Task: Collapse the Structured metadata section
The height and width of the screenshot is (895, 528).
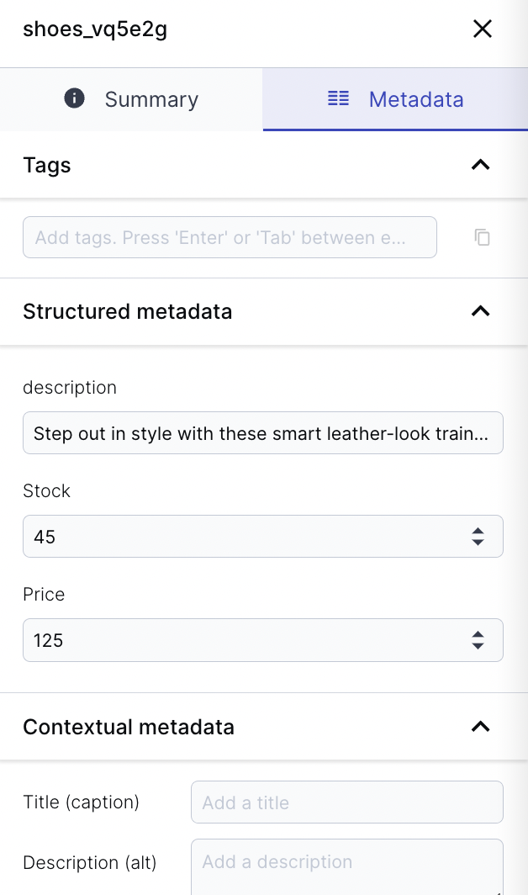Action: click(480, 311)
